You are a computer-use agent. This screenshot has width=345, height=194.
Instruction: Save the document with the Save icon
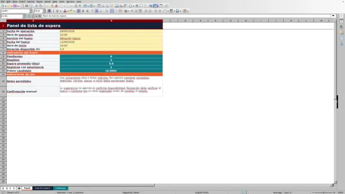(15, 6)
